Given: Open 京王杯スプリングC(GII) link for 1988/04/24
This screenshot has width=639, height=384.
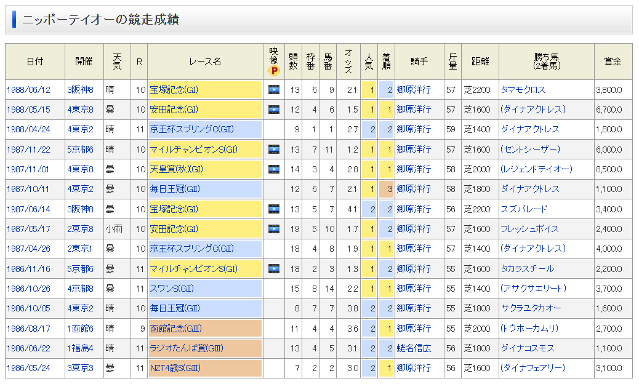Looking at the screenshot, I should click(x=191, y=129).
